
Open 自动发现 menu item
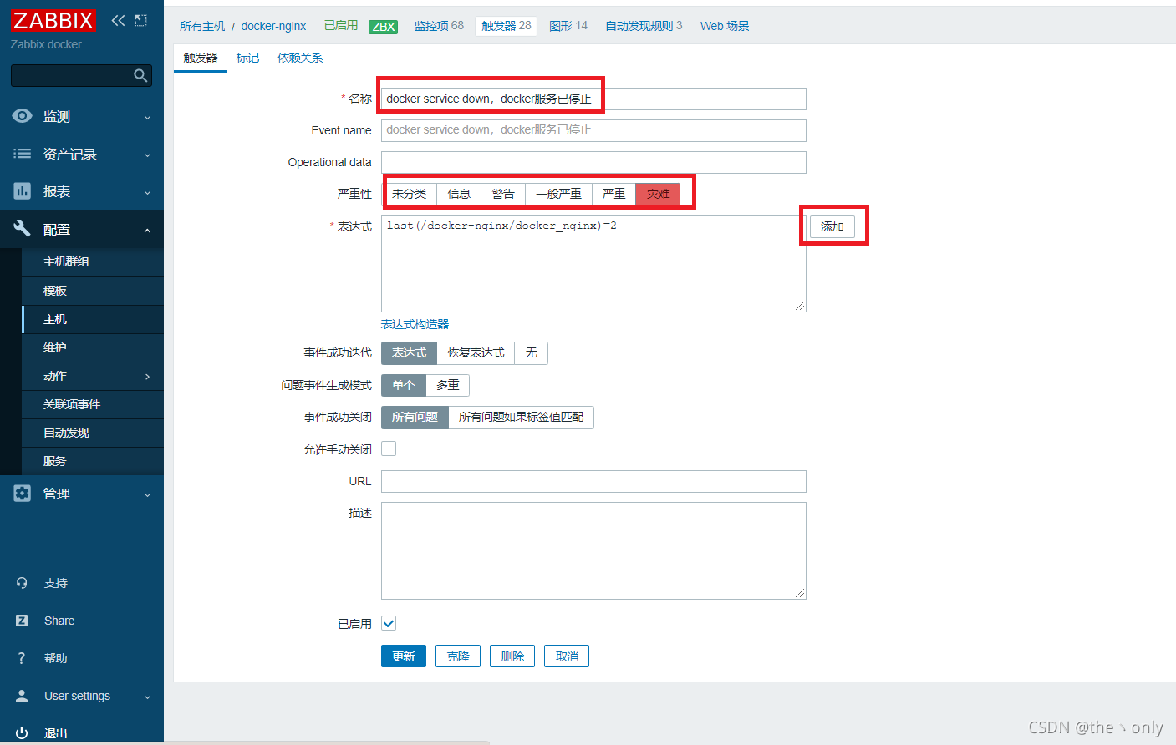pos(93,433)
